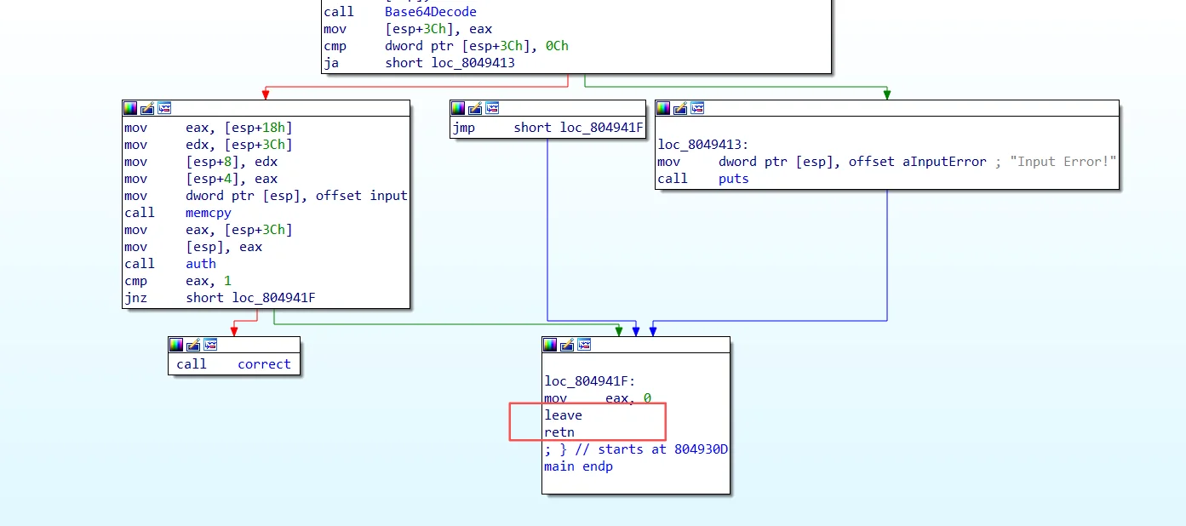The height and width of the screenshot is (526, 1186).
Task: Open color picker on jmp short block
Action: 458,108
